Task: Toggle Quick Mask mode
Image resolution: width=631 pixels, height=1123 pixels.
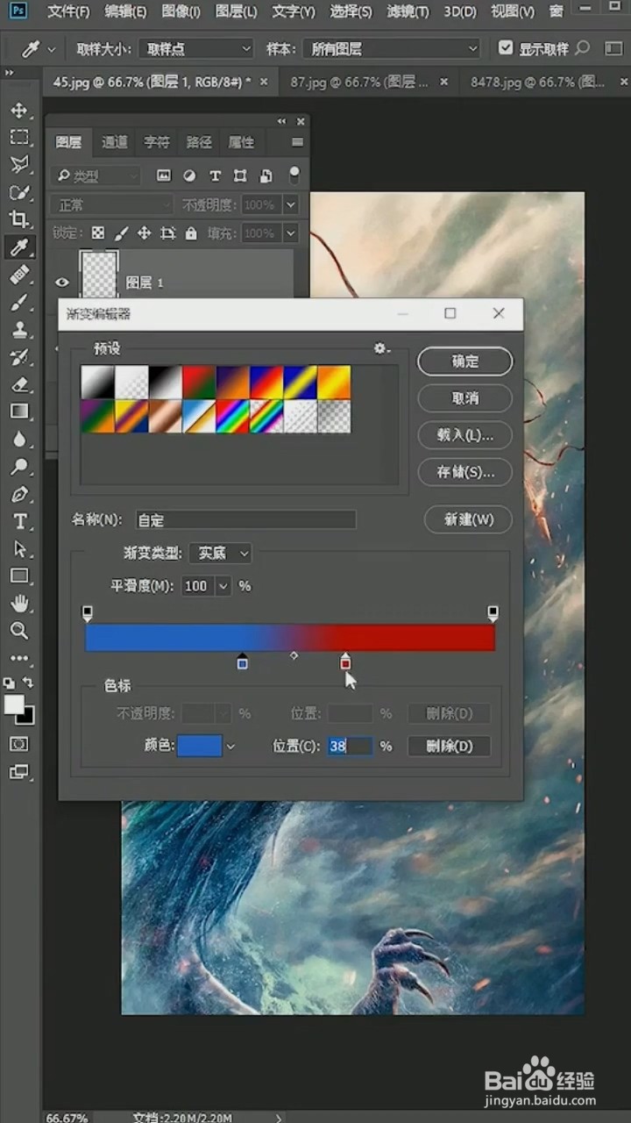Action: [x=19, y=744]
